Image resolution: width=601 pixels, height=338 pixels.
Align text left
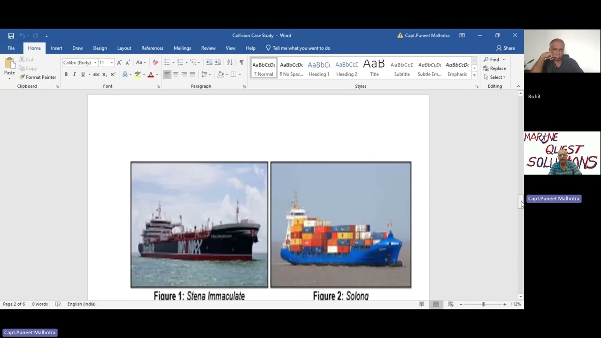coord(167,74)
